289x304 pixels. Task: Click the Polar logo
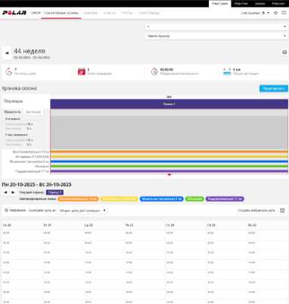(x=14, y=13)
